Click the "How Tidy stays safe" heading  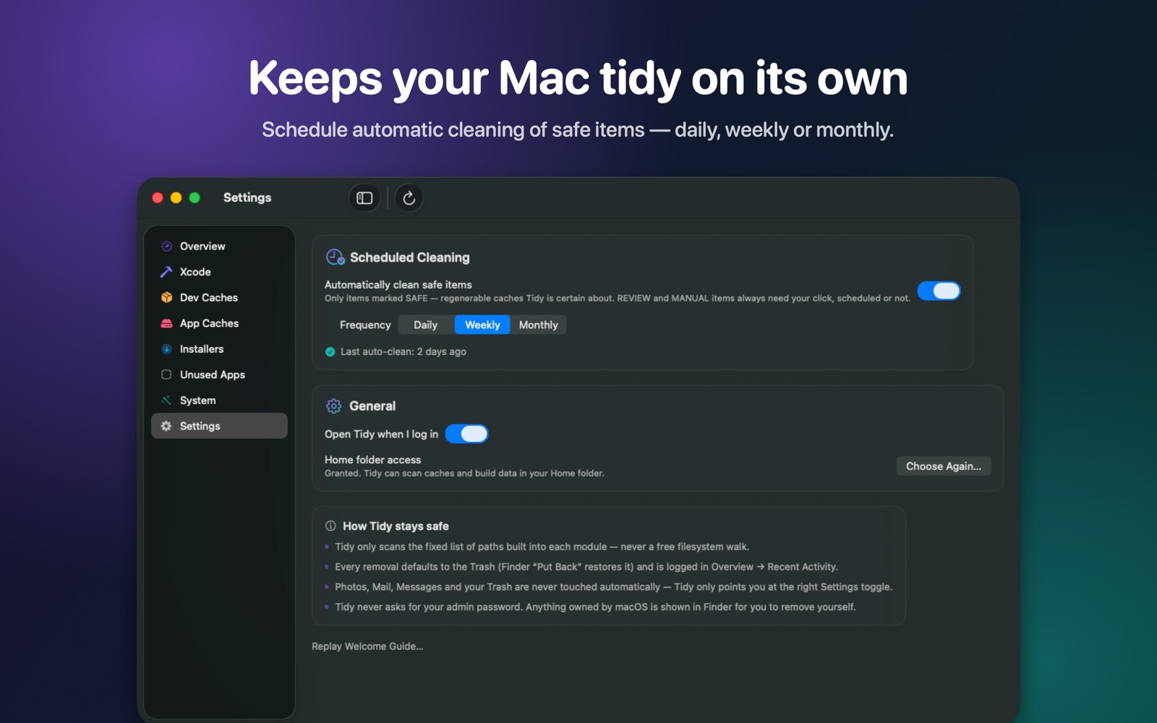pos(396,526)
